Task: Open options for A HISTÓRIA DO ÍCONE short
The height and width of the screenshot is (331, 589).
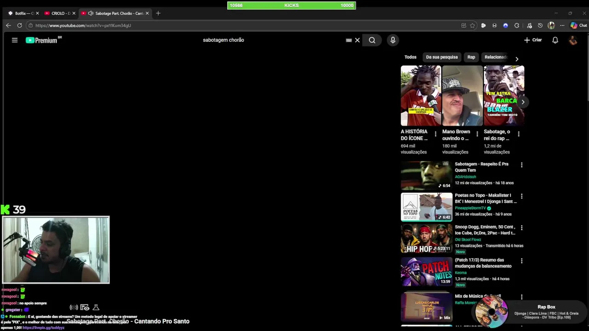Action: pyautogui.click(x=435, y=134)
